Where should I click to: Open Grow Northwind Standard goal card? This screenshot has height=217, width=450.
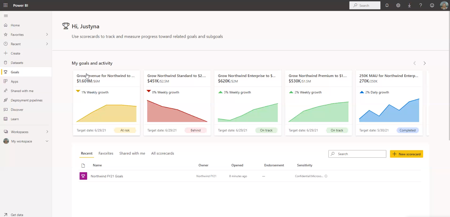pos(177,103)
